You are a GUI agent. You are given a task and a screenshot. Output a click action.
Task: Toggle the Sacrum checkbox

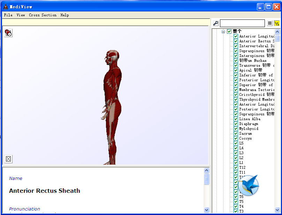tap(236, 133)
